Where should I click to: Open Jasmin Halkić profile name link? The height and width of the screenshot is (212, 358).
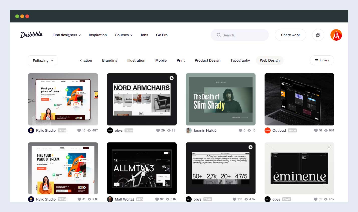(x=205, y=130)
